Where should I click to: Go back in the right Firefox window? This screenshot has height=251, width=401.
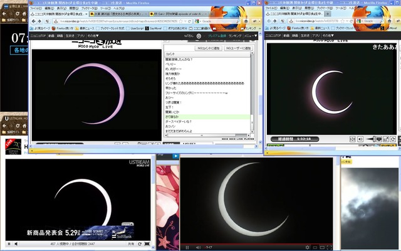click(x=269, y=21)
